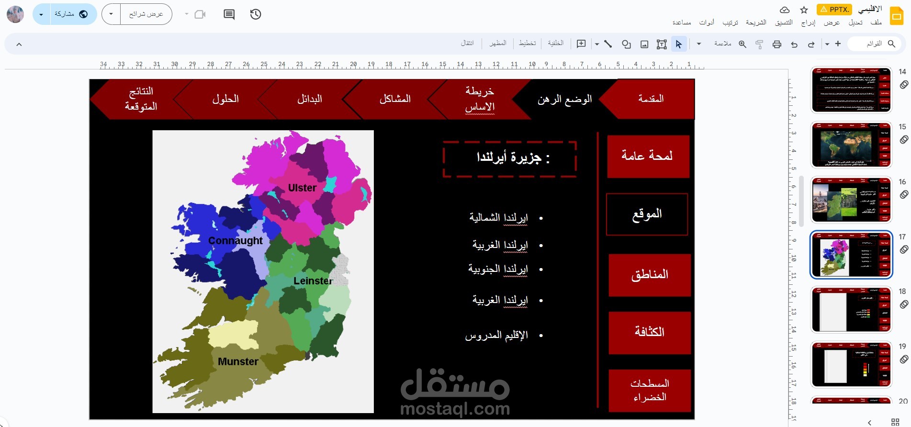Image resolution: width=911 pixels, height=427 pixels.
Task: Click the الخلفية background button
Action: pyautogui.click(x=556, y=44)
